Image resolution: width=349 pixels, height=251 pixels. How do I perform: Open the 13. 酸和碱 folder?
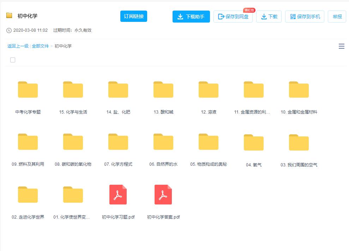point(163,90)
